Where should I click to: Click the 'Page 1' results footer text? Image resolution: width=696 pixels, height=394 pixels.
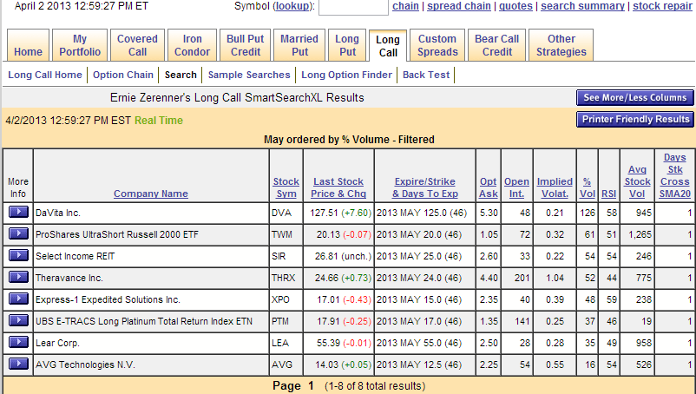click(293, 386)
